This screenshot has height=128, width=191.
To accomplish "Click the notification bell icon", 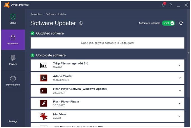I will coord(163,5).
